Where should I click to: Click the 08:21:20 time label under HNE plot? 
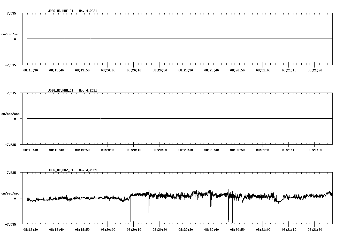(315, 70)
